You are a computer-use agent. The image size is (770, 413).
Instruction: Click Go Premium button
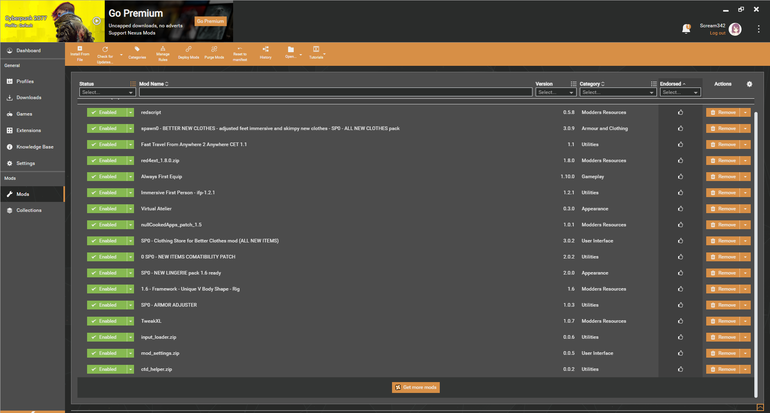click(x=210, y=21)
